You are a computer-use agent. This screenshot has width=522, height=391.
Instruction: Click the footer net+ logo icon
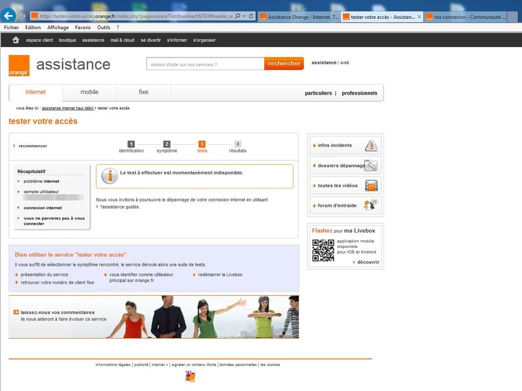point(190,376)
